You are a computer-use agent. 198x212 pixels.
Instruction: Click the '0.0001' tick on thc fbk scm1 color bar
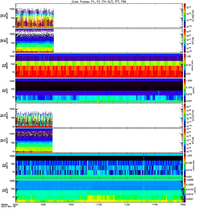pyautogui.click(x=190, y=199)
